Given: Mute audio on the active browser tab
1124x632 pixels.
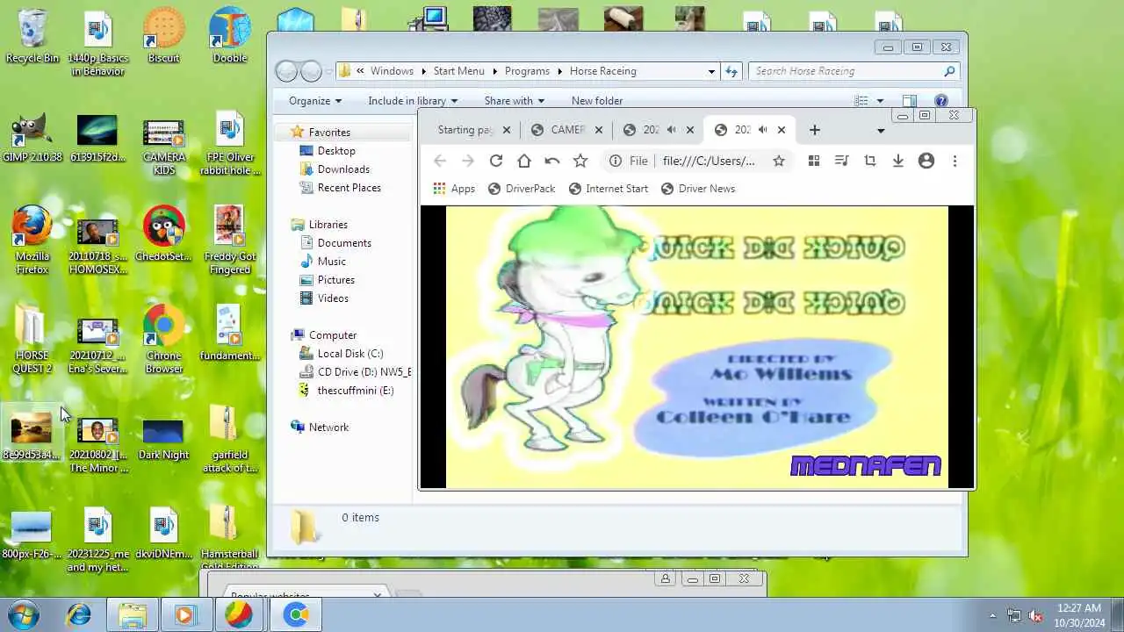Looking at the screenshot, I should (762, 130).
